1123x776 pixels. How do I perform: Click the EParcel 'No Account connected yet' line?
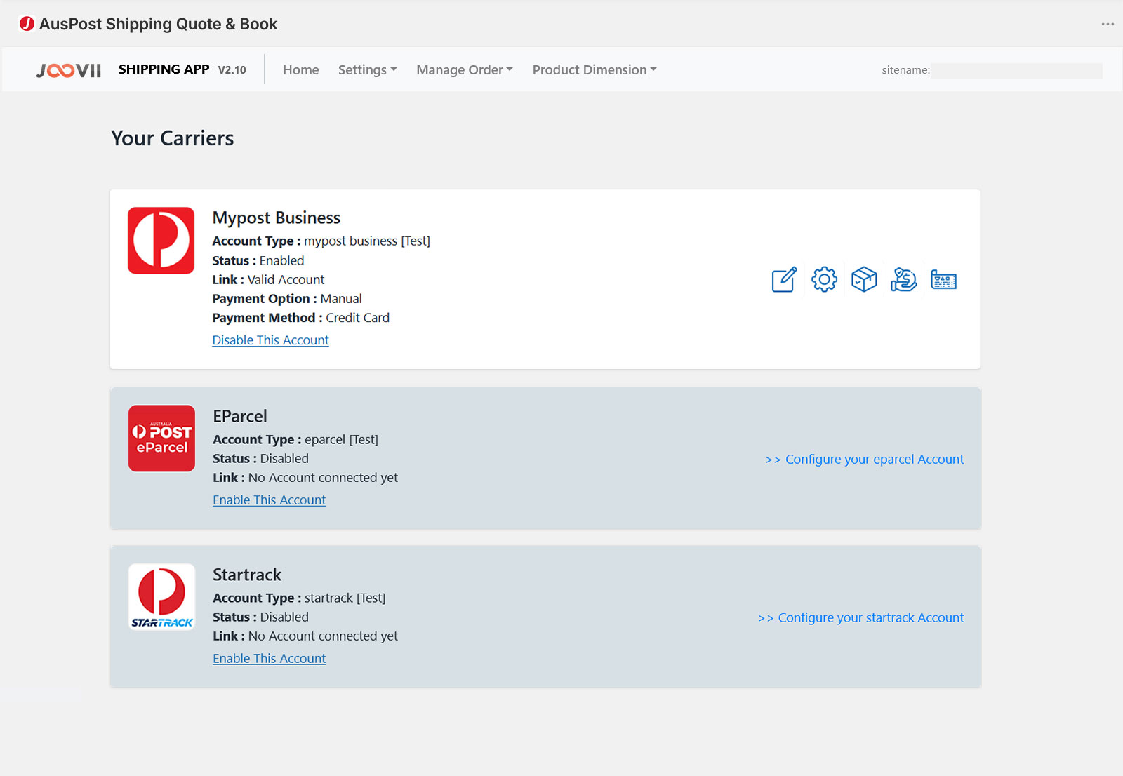point(305,478)
